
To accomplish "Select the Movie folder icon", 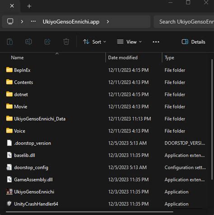I will 9,106.
